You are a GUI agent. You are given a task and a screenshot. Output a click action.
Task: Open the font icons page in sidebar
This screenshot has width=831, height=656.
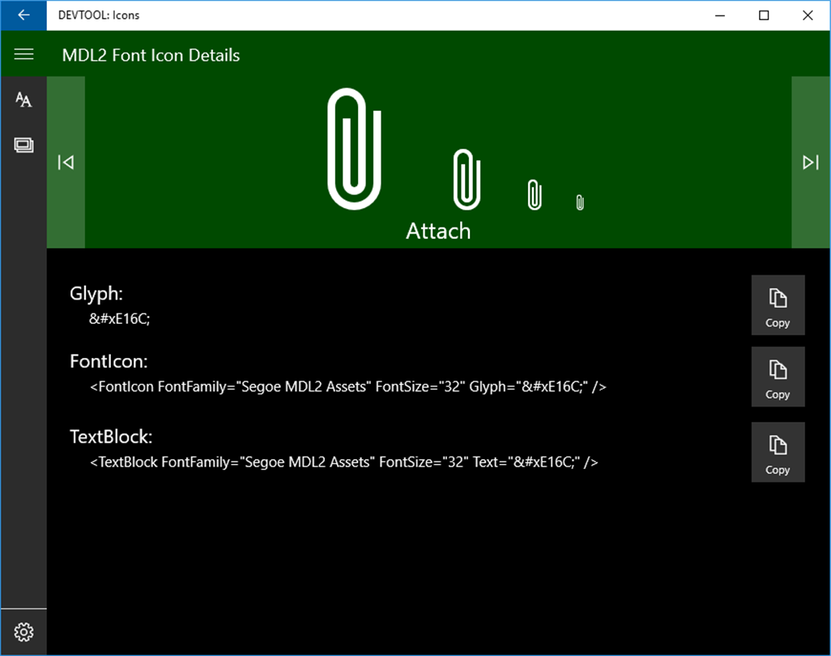click(x=23, y=100)
